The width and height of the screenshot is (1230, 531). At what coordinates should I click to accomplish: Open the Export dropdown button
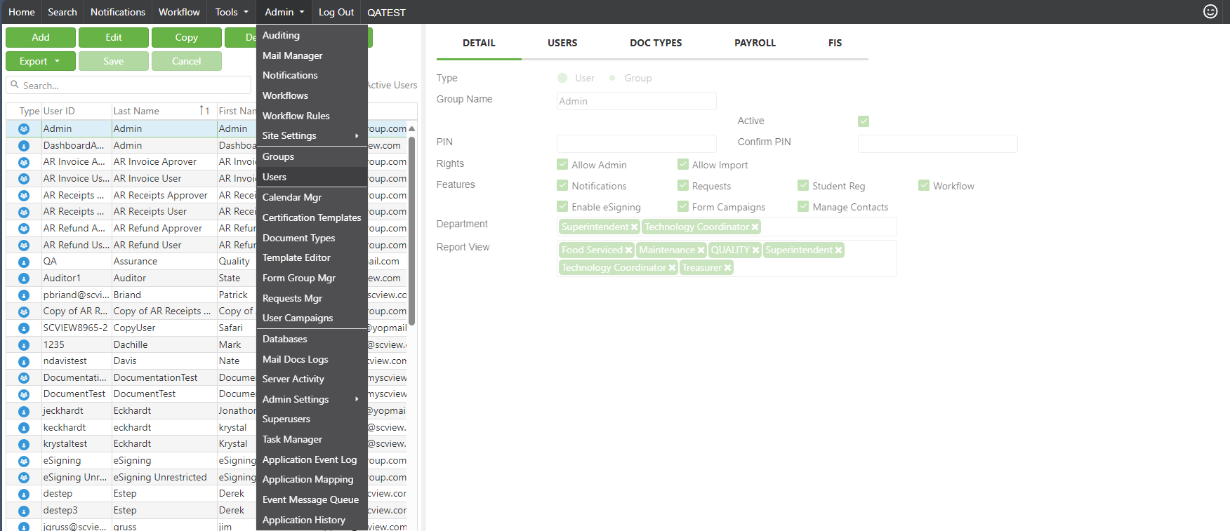pos(39,61)
